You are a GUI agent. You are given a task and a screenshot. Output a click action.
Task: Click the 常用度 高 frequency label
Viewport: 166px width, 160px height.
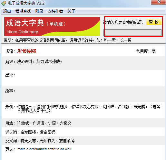click(146, 51)
